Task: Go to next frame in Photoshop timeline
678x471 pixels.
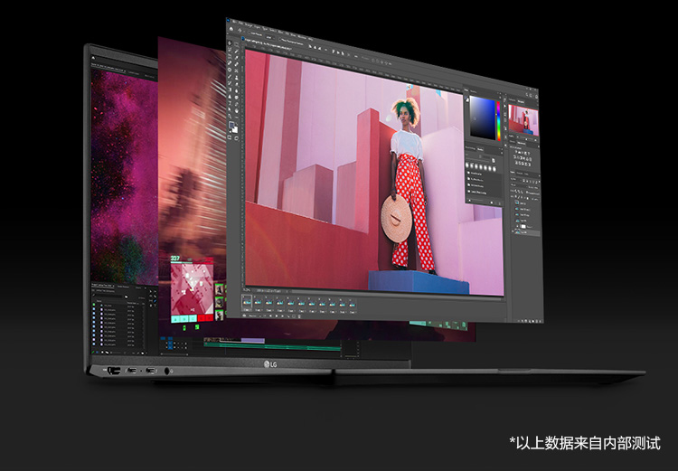Action: pyautogui.click(x=282, y=316)
